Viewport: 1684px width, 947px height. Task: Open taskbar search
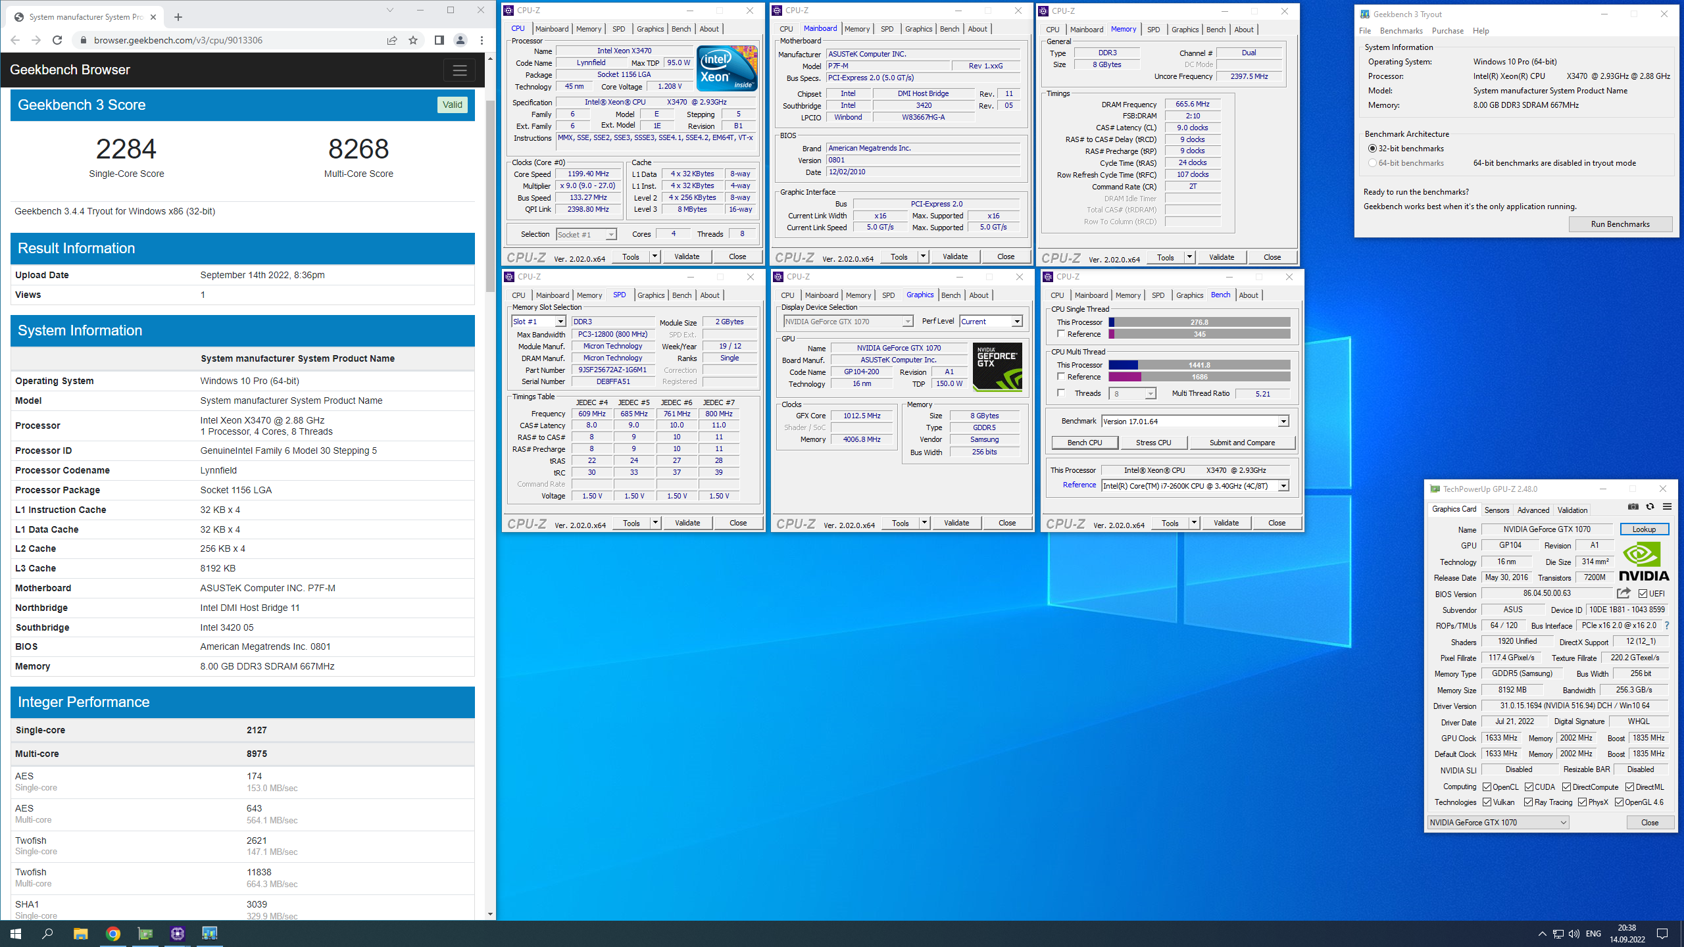[x=47, y=933]
